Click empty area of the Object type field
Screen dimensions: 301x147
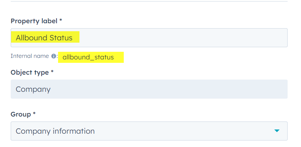169,89
